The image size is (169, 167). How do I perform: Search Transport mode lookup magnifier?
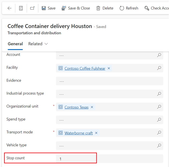[159, 133]
